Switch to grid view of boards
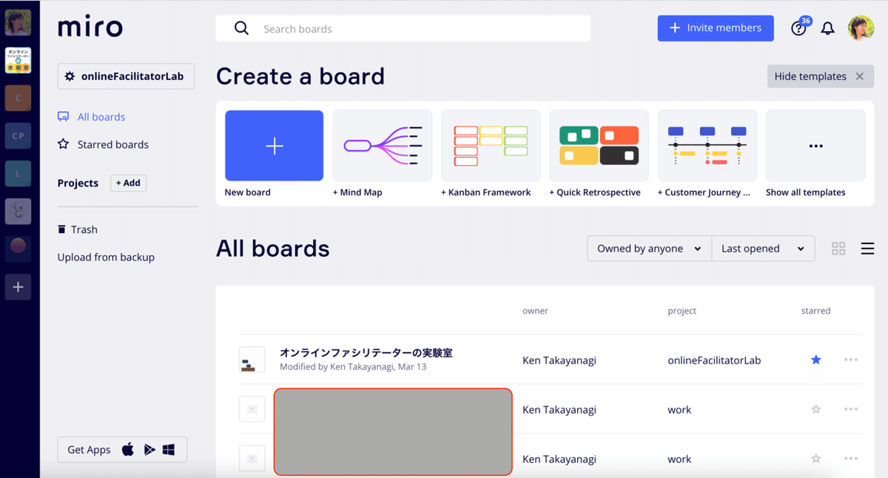The width and height of the screenshot is (888, 478). click(x=838, y=249)
